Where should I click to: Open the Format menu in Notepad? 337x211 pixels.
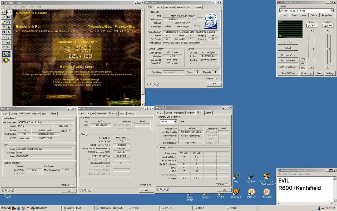(x=293, y=174)
